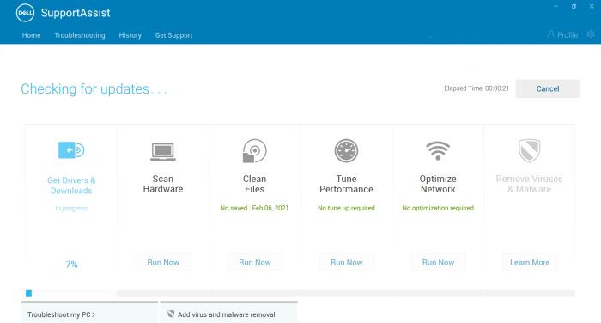Click the Tune Performance gauge icon

[x=346, y=150]
